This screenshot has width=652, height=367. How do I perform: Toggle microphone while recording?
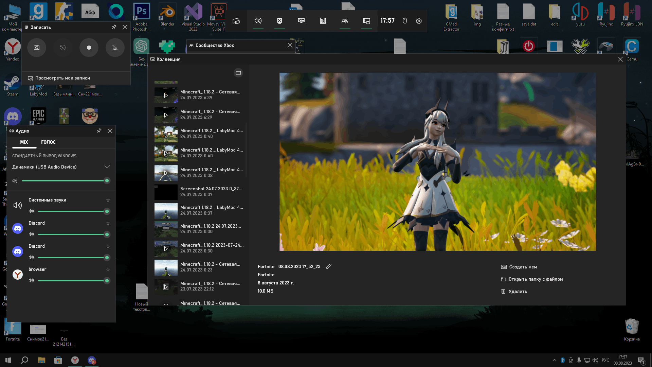tap(115, 48)
